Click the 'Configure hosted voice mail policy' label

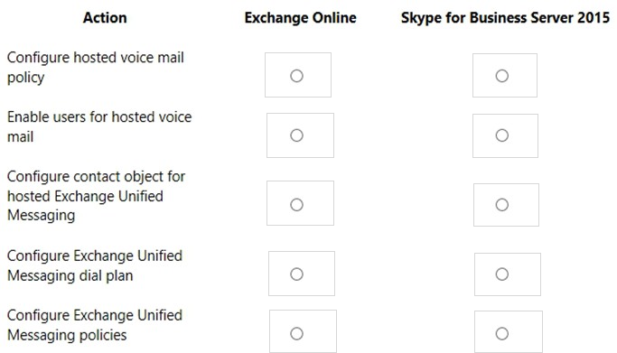tap(96, 67)
